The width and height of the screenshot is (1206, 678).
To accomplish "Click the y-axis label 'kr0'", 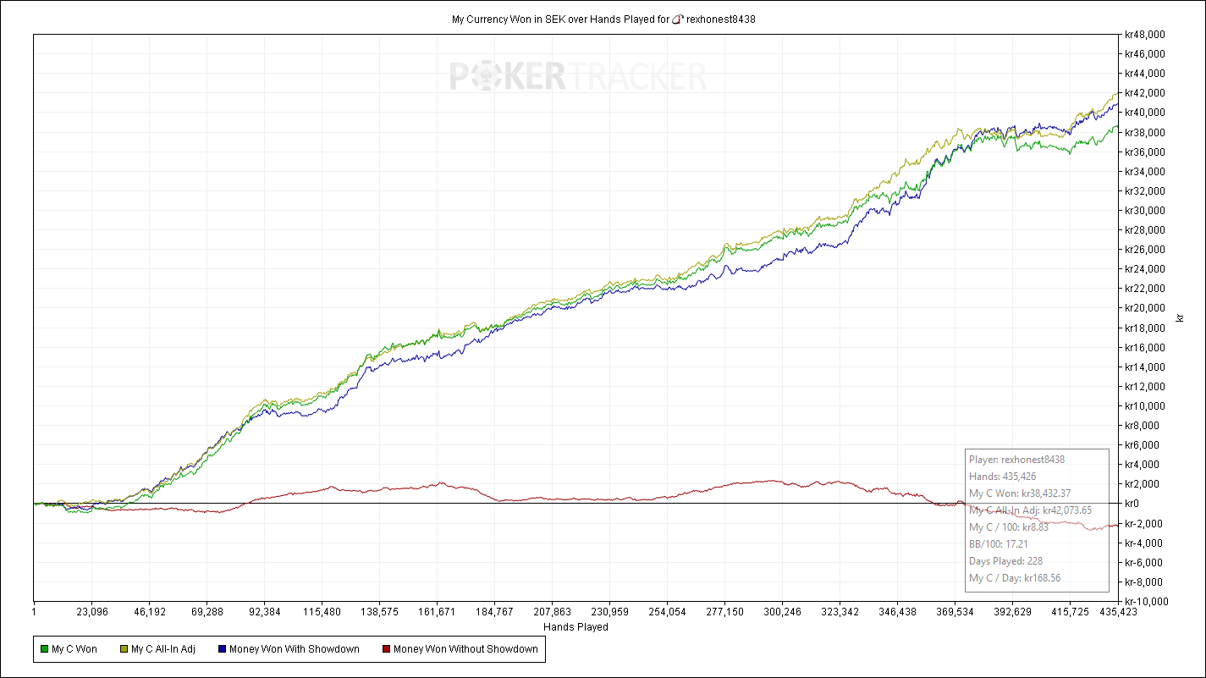I will tap(1132, 504).
